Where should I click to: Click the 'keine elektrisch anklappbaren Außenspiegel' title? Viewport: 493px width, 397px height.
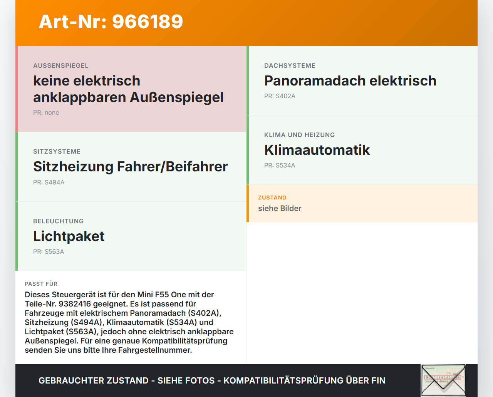[128, 89]
